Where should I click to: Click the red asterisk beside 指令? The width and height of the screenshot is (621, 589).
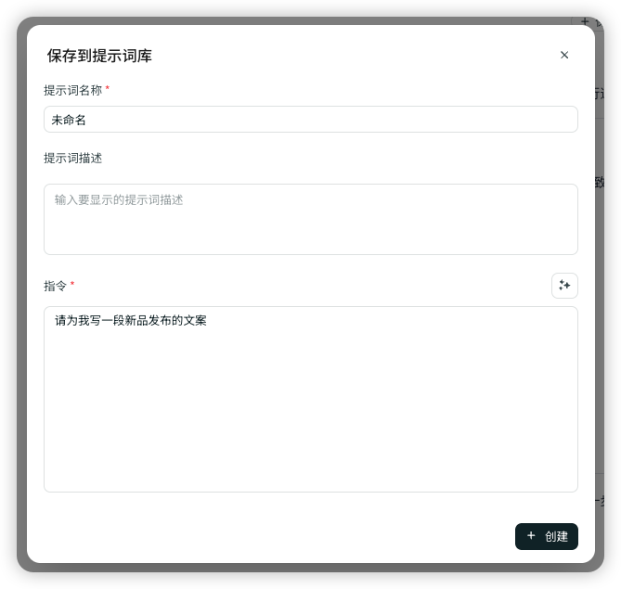tap(72, 284)
